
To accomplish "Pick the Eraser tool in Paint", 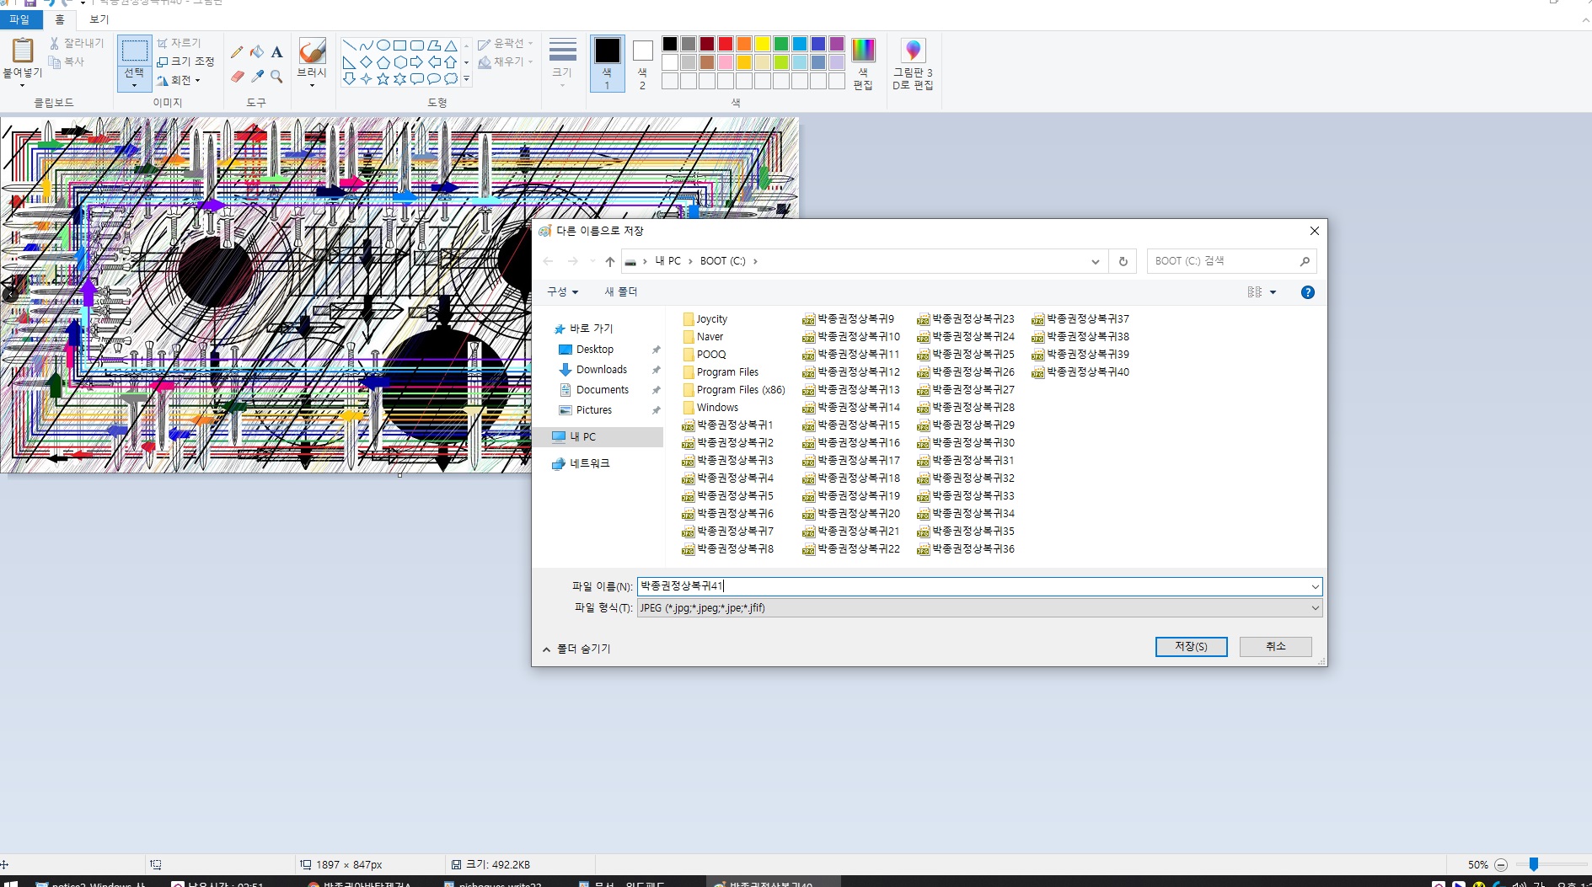I will (x=237, y=77).
